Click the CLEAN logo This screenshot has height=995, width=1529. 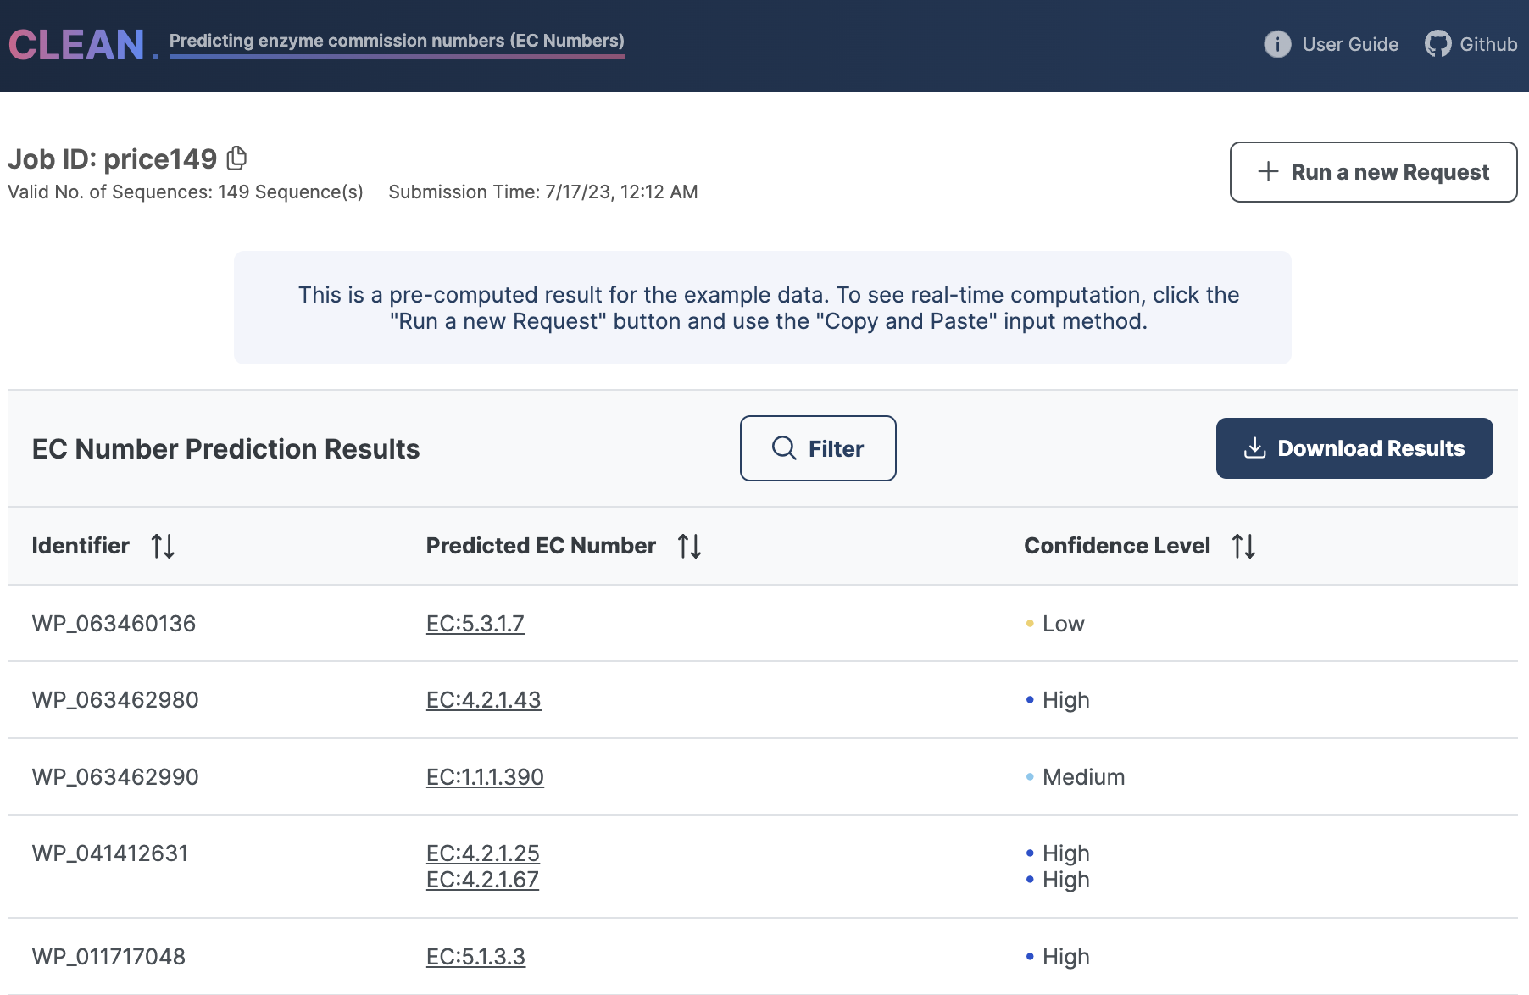tap(76, 45)
